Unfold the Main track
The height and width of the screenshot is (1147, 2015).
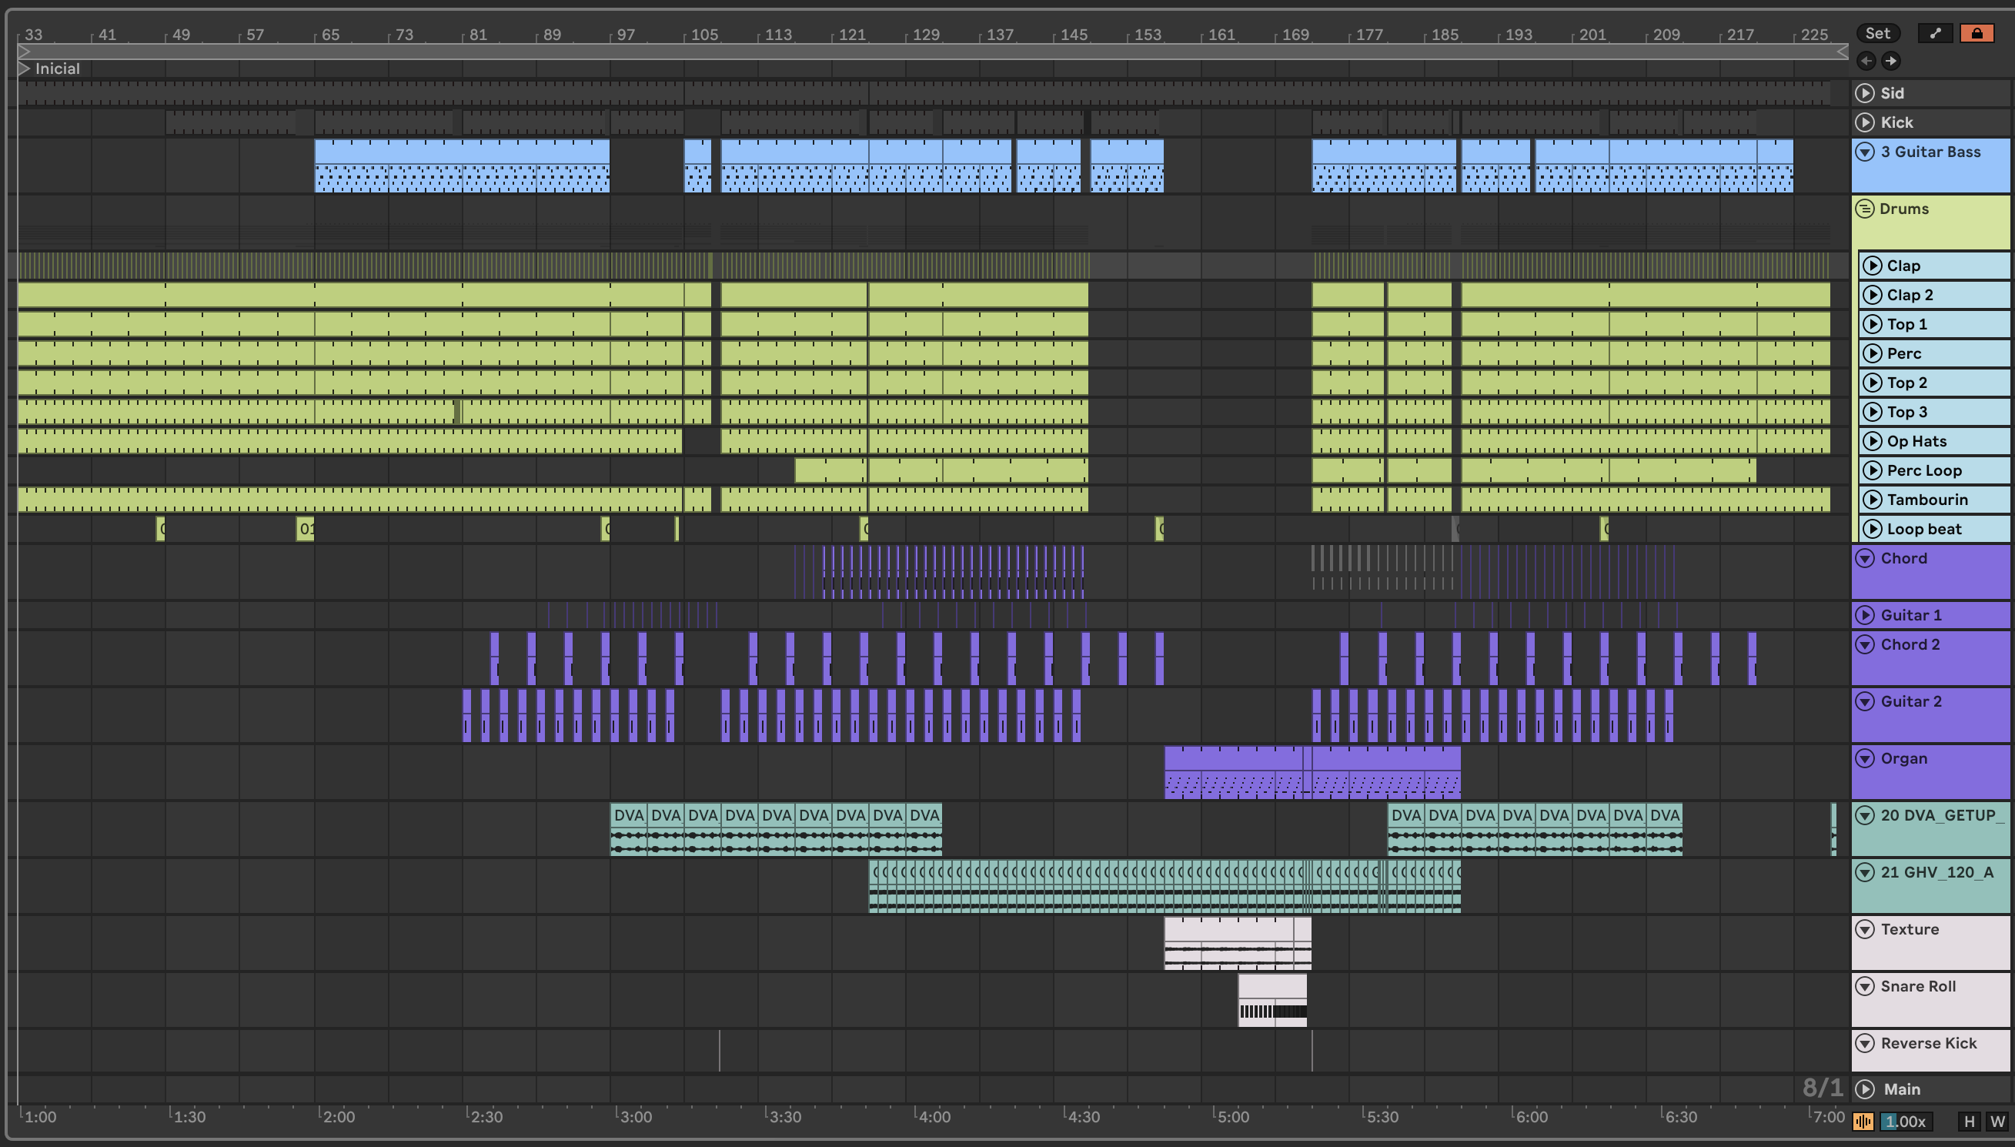click(1865, 1088)
